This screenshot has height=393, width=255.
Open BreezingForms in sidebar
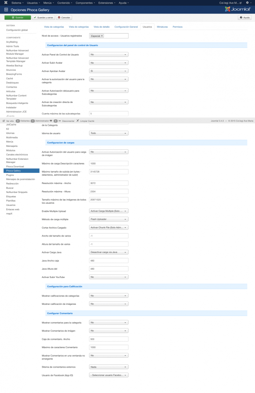pyautogui.click(x=14, y=74)
